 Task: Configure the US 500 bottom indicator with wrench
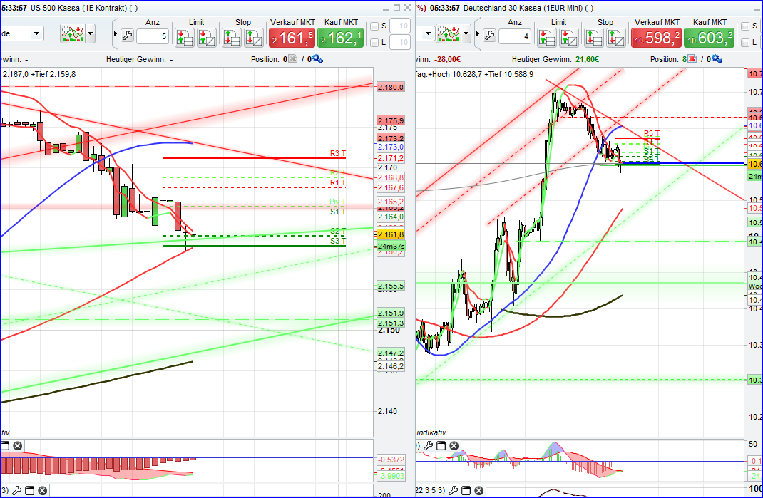(16, 490)
